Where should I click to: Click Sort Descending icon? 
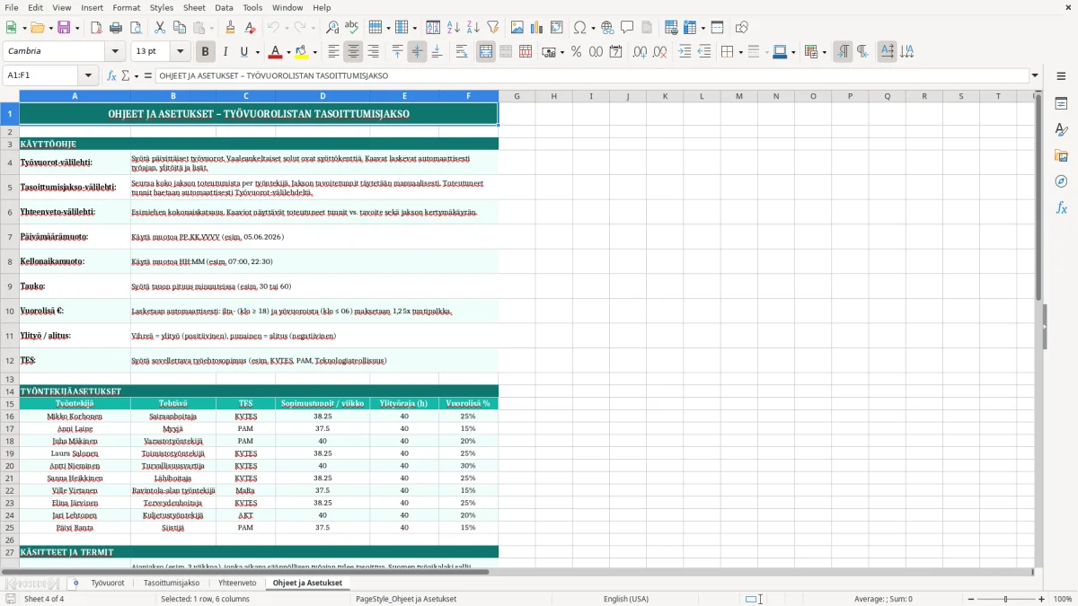point(473,28)
